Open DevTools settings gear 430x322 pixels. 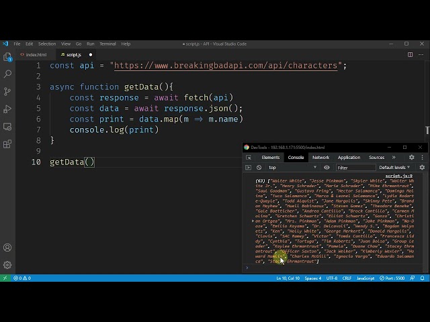coord(412,158)
